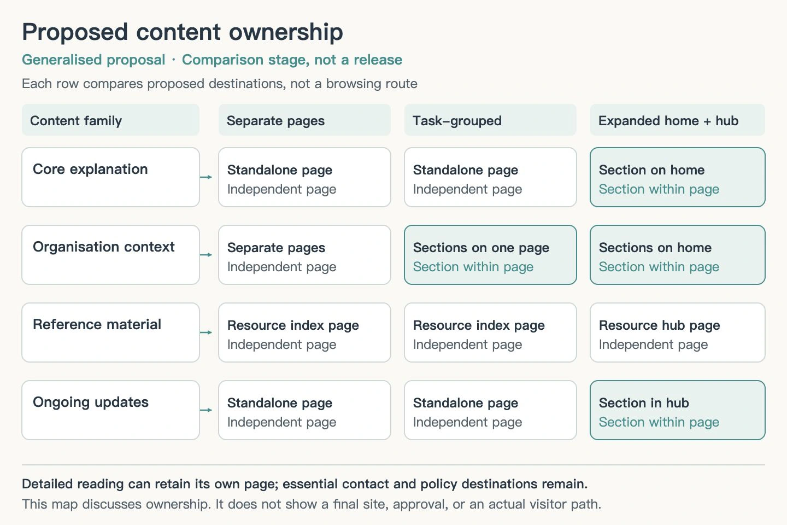The height and width of the screenshot is (525, 787).
Task: Select the Core explanation card
Action: (x=110, y=177)
